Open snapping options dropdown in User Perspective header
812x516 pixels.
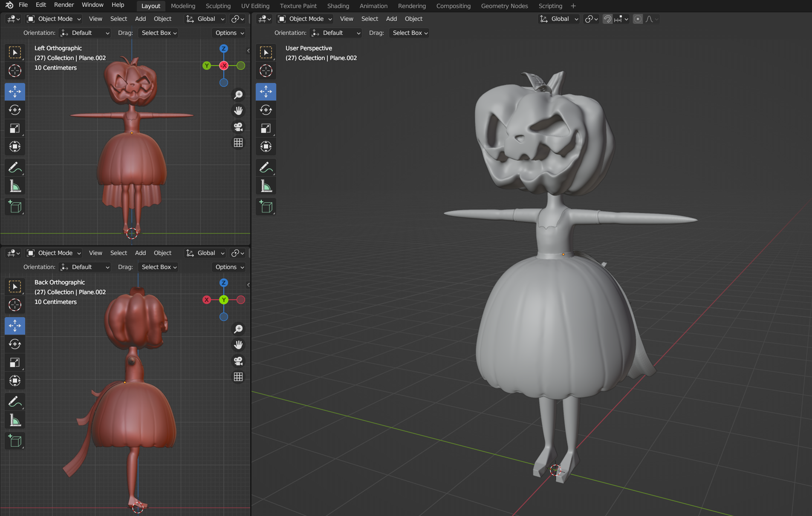621,19
